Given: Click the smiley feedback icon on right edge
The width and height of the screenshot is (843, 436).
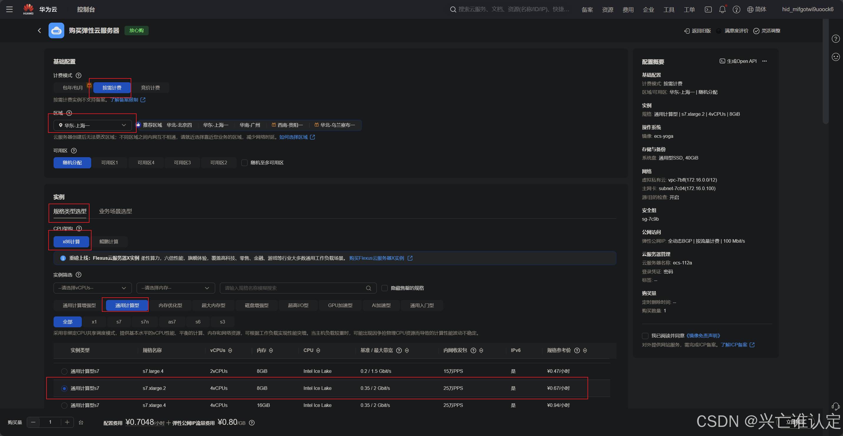Looking at the screenshot, I should point(836,57).
